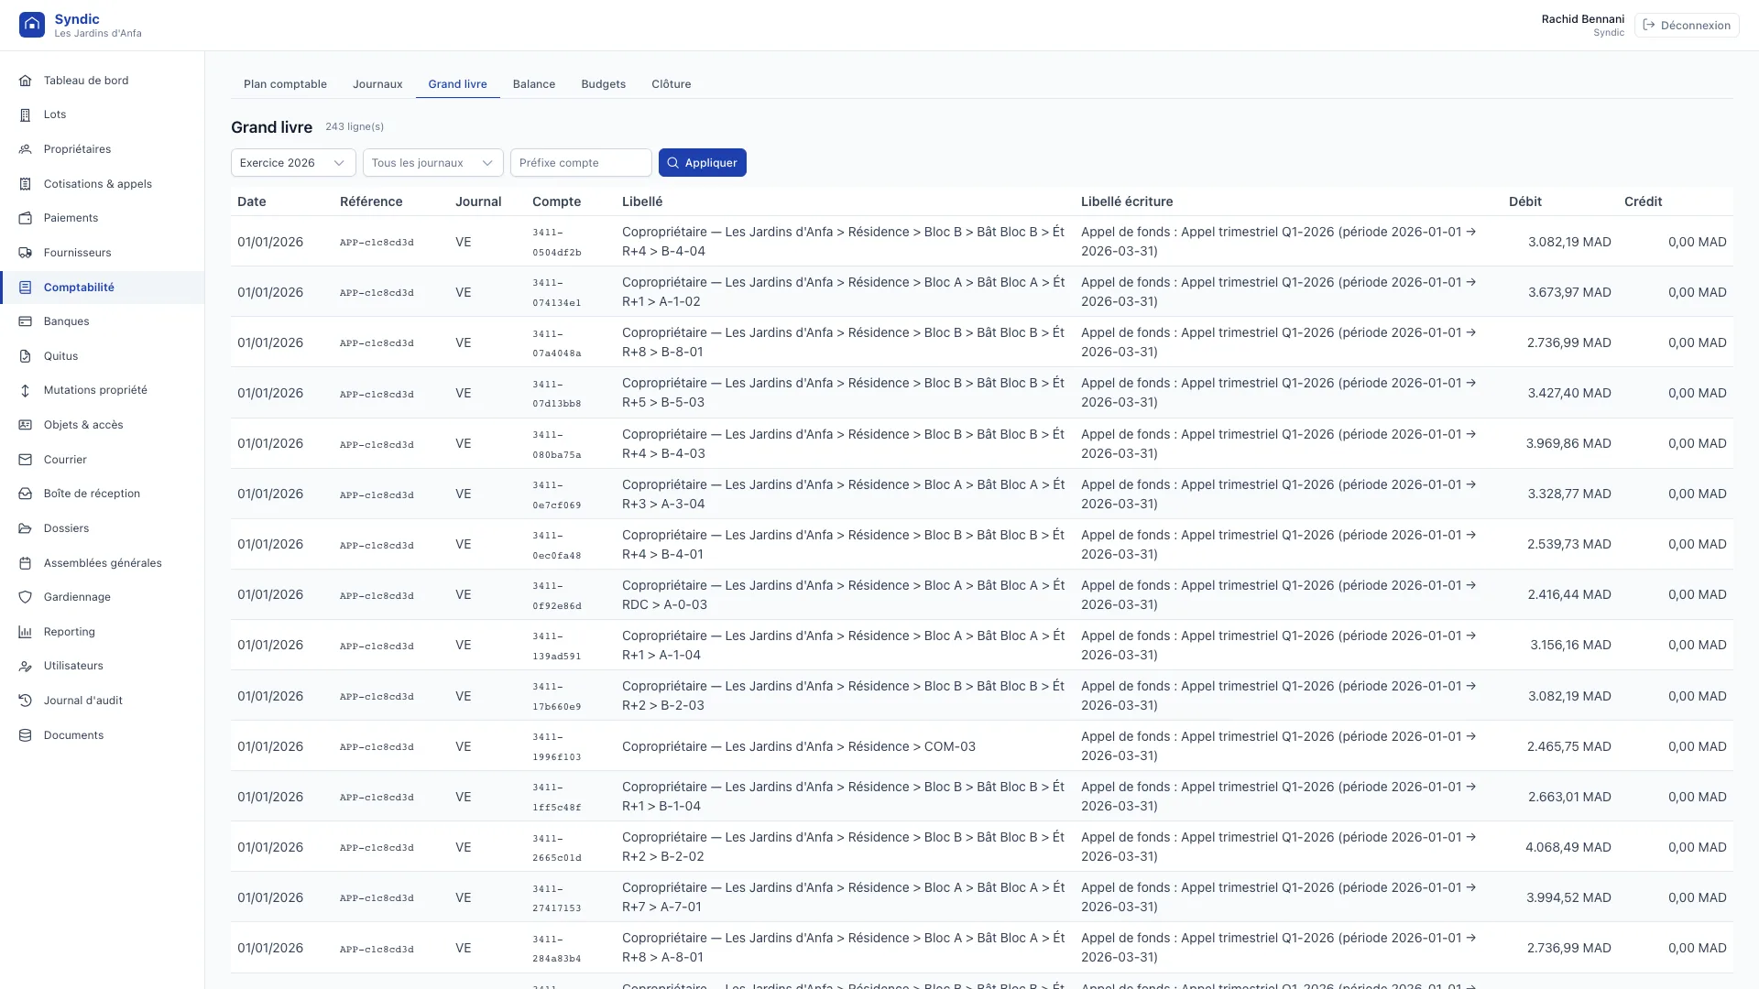Screen dimensions: 1759x989
Task: Click the Banques card icon
Action: tap(26, 321)
